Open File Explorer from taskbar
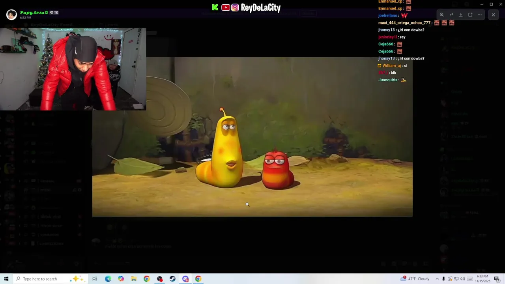505x284 pixels. click(x=134, y=279)
